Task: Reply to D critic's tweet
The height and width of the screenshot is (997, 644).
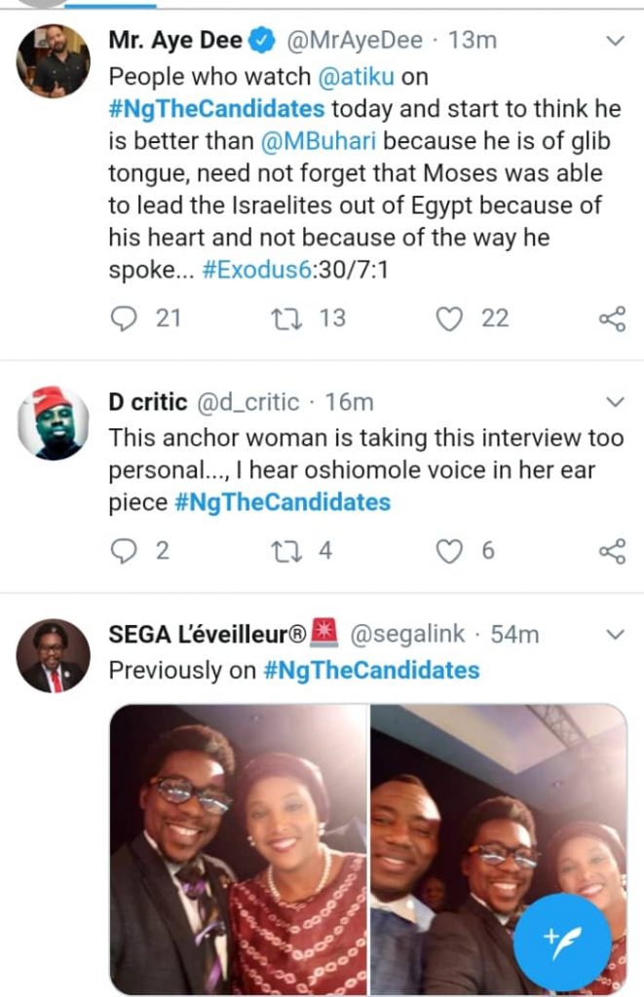Action: pyautogui.click(x=122, y=551)
